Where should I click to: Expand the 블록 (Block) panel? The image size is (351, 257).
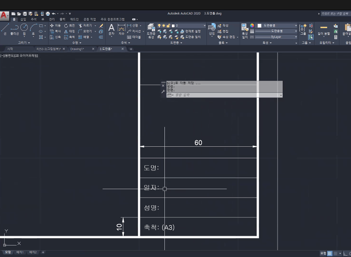(223, 42)
